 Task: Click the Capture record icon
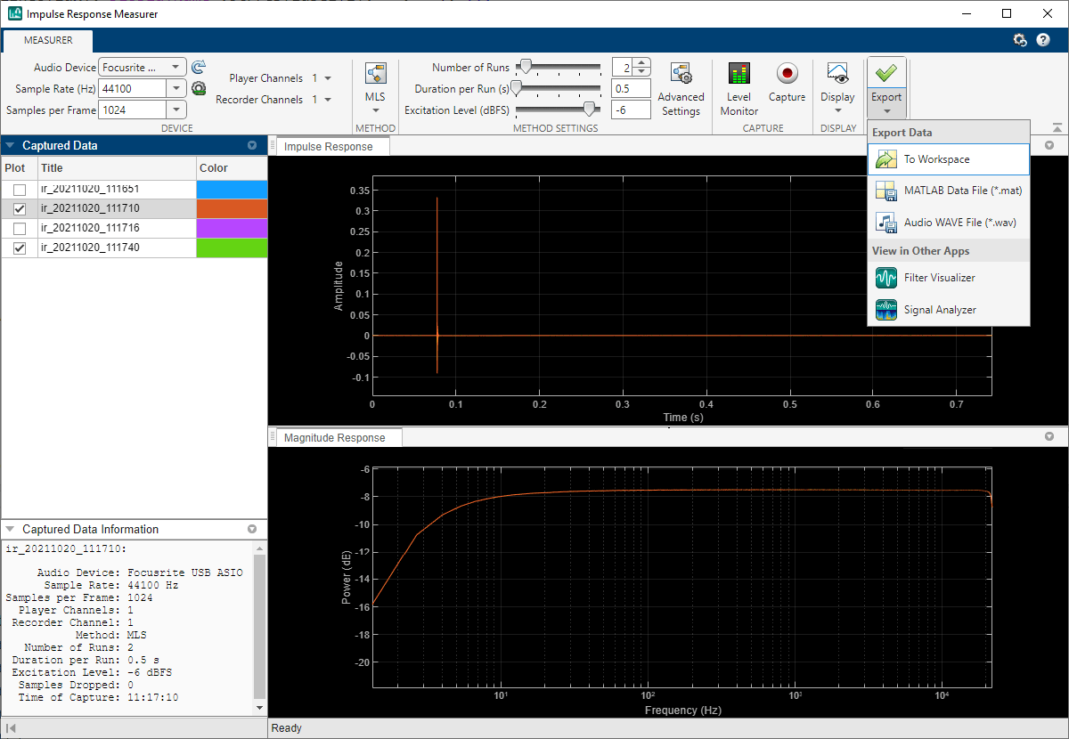click(787, 74)
